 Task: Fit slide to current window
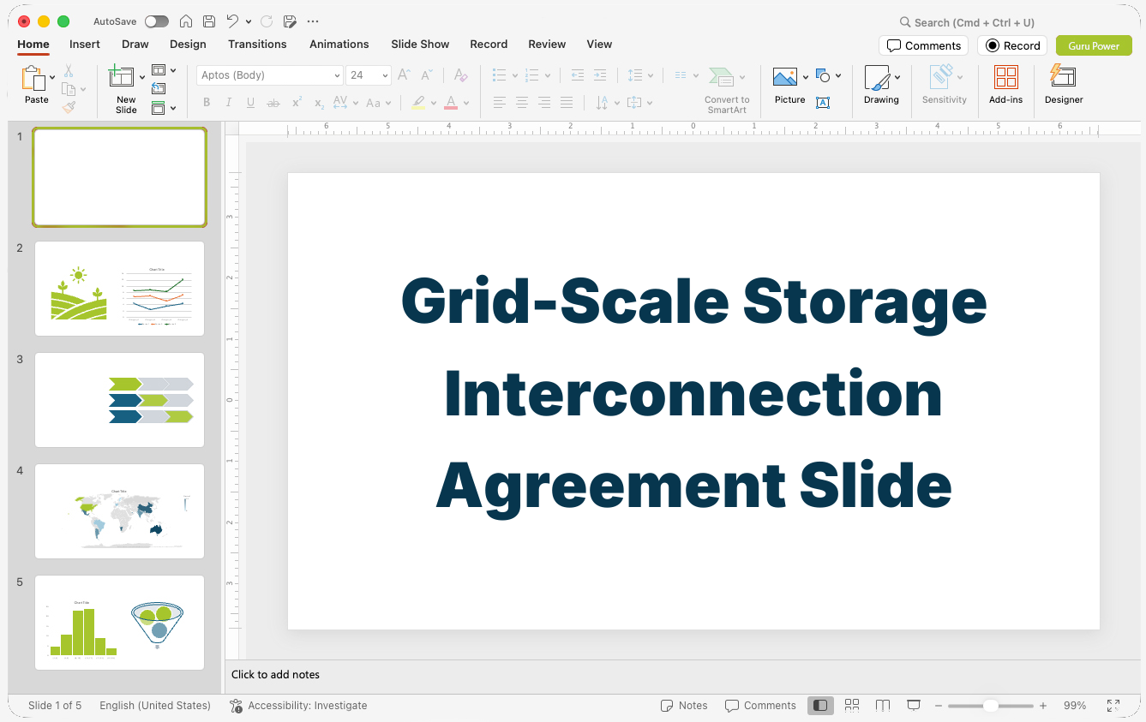click(1113, 706)
